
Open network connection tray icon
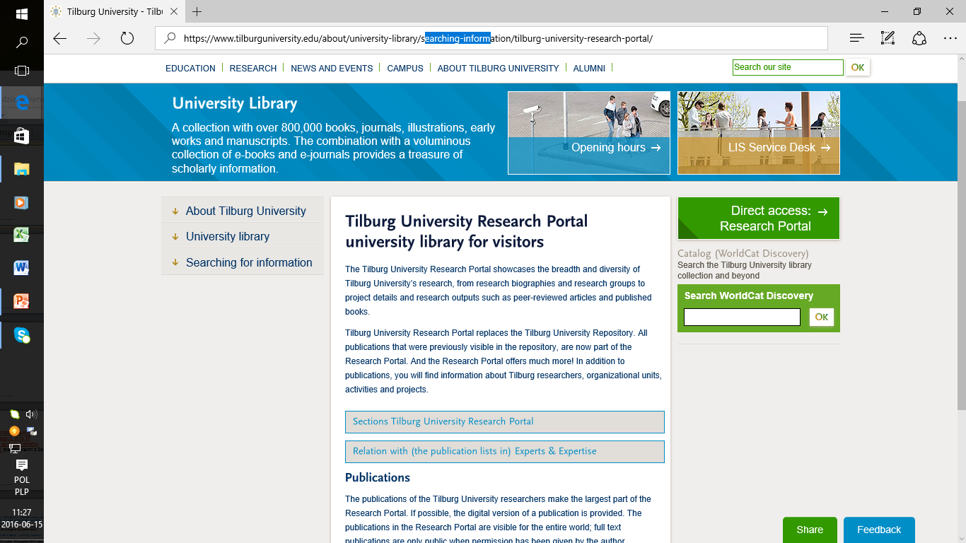tap(14, 448)
